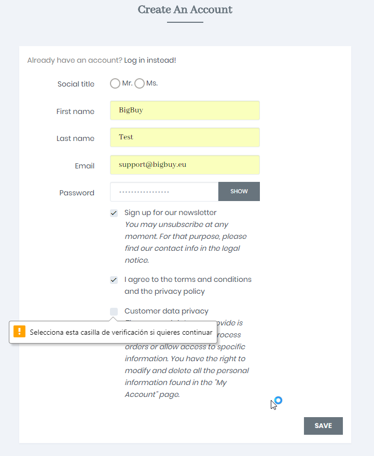
Task: Open the "Log in instead!" link
Action: [150, 61]
